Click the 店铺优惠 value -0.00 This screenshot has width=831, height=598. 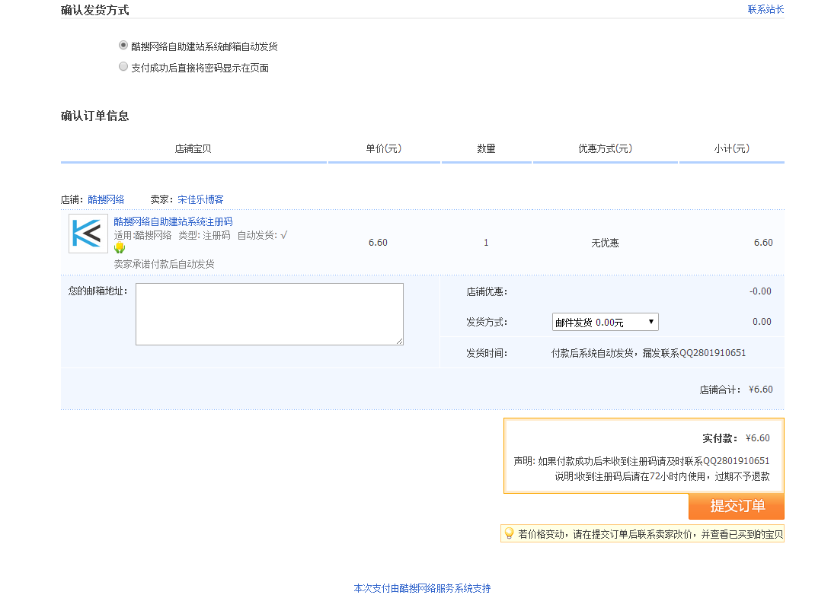[760, 291]
